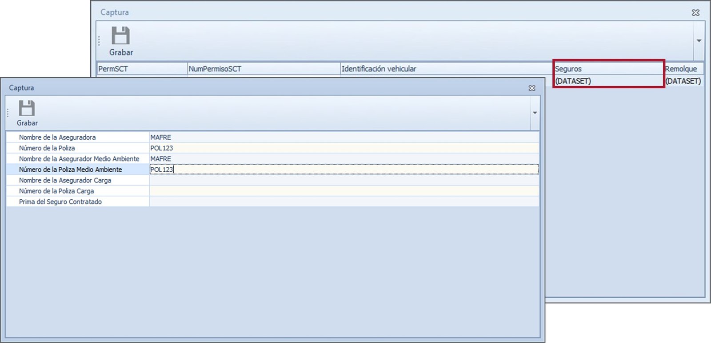Select Número de la Poliza Medio Ambiente label
This screenshot has width=711, height=343.
pos(70,170)
